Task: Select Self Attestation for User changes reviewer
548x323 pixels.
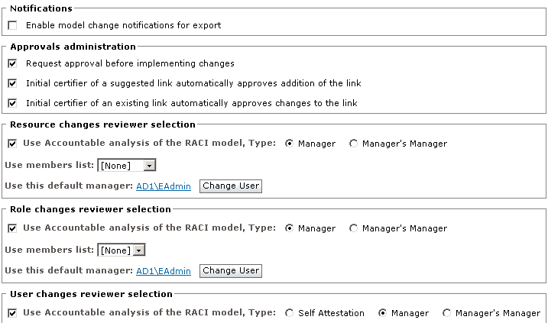Action: pos(290,312)
